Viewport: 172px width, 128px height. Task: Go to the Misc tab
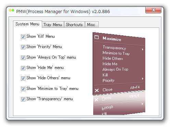point(92,25)
